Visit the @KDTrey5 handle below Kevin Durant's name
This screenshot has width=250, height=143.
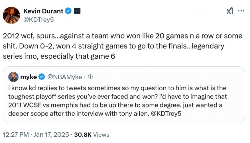click(38, 20)
